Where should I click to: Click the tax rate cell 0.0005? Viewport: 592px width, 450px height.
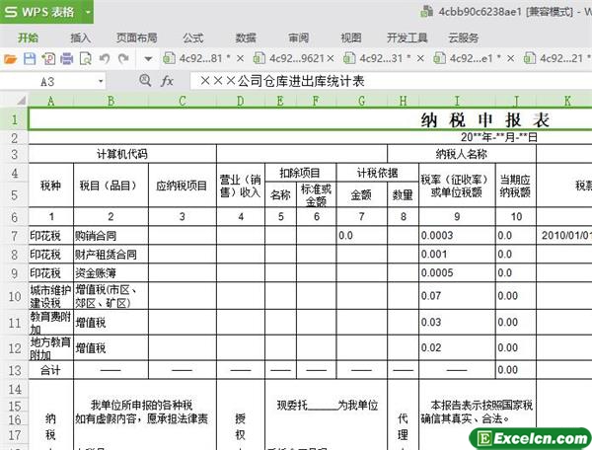point(457,272)
